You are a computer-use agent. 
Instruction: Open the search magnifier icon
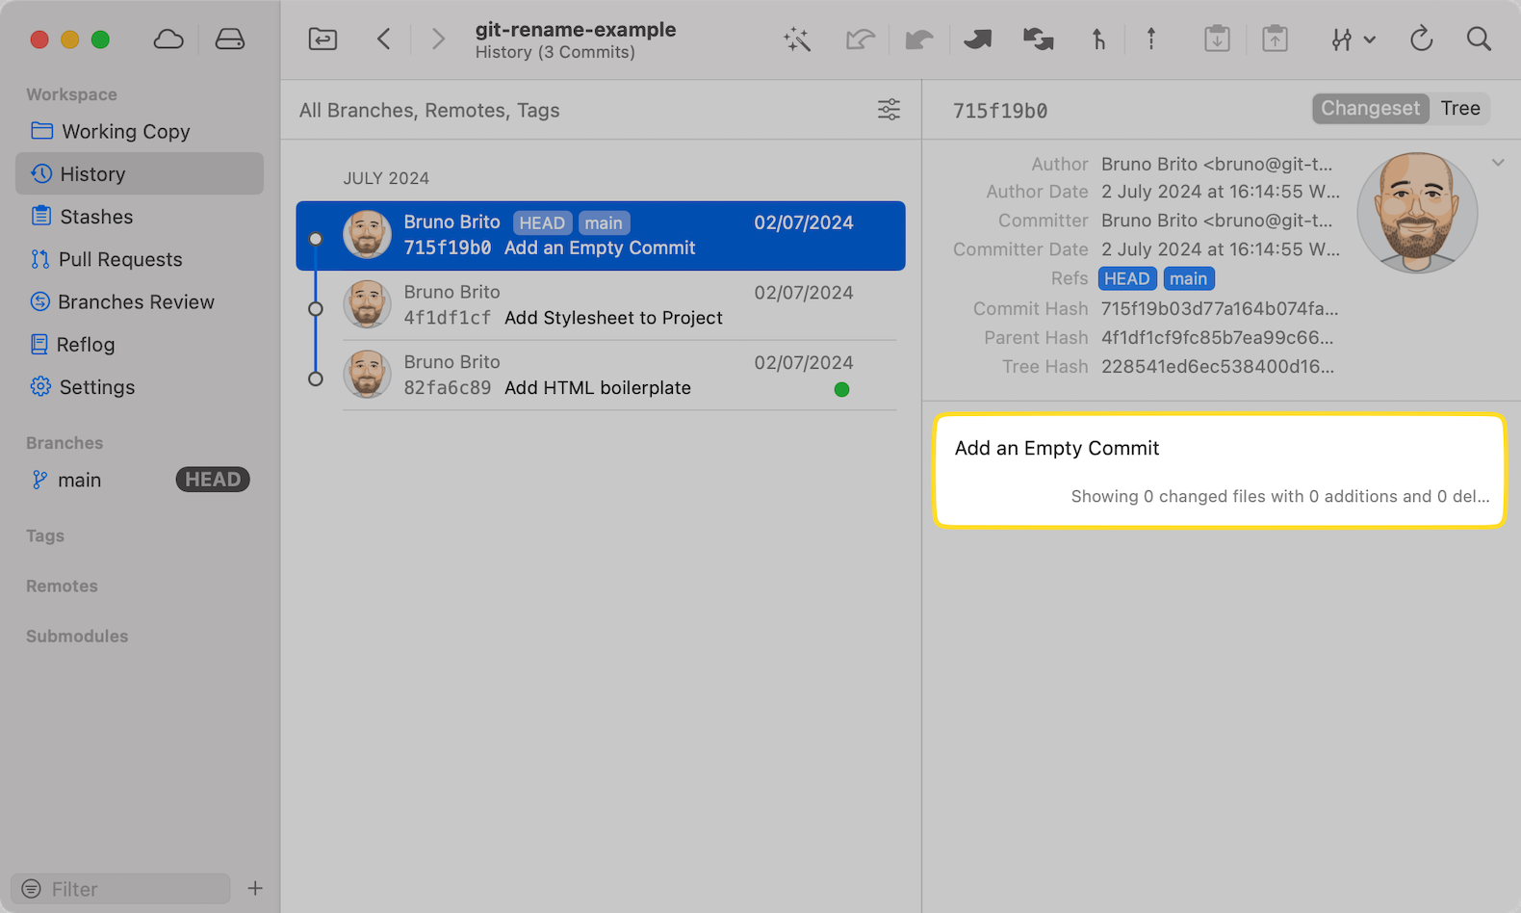pos(1479,39)
